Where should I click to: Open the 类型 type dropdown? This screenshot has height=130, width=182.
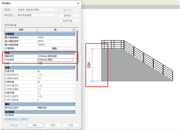[x=37, y=15]
